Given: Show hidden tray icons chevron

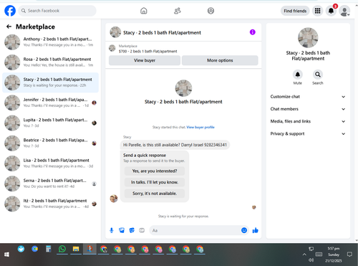Looking at the screenshot, I should (x=304, y=255).
